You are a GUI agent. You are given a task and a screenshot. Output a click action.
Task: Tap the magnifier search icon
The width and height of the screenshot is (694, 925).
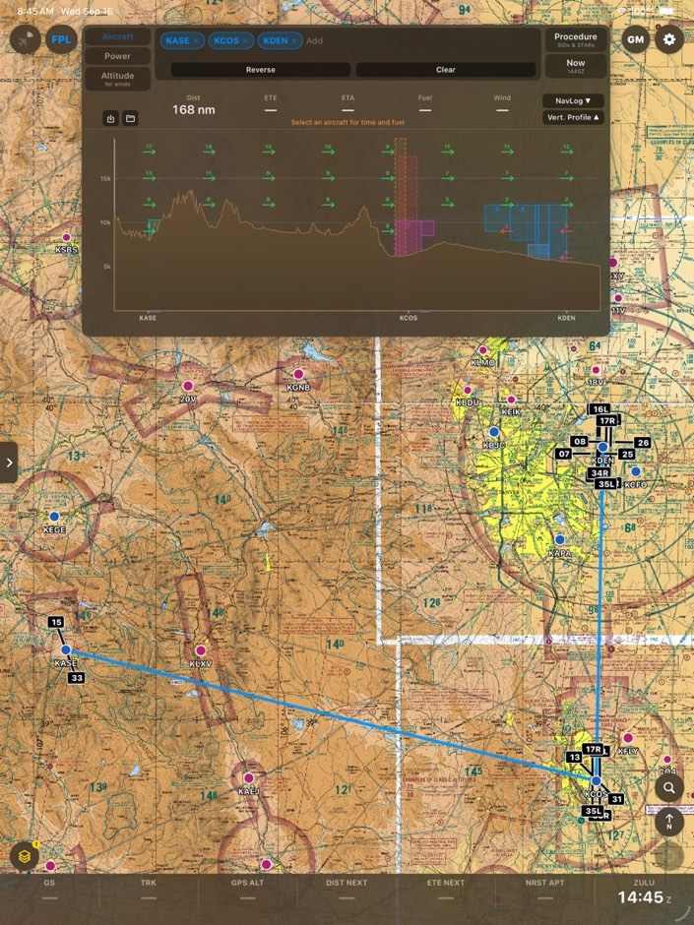click(x=669, y=787)
